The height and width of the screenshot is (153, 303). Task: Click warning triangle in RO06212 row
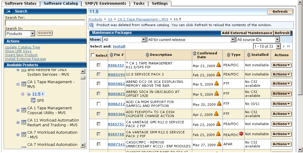point(219,104)
